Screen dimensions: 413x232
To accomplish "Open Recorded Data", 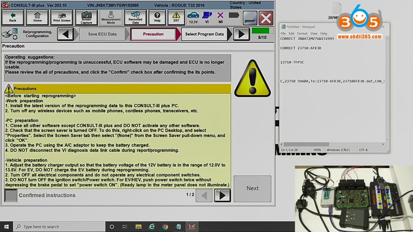I will point(135,17).
